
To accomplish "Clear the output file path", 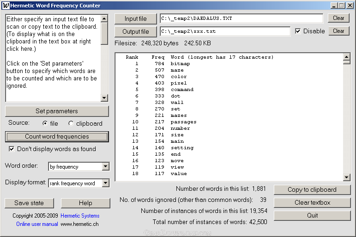I will (338, 31).
